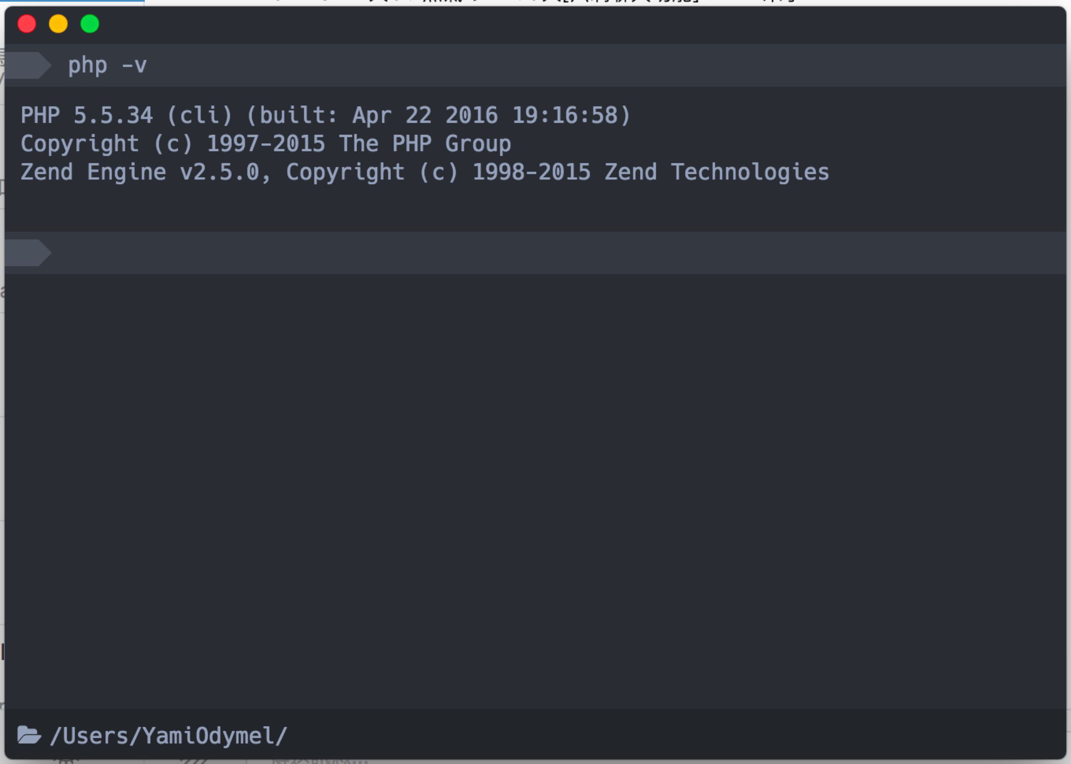
Task: Click the 'php -v' command text
Action: pyautogui.click(x=107, y=65)
